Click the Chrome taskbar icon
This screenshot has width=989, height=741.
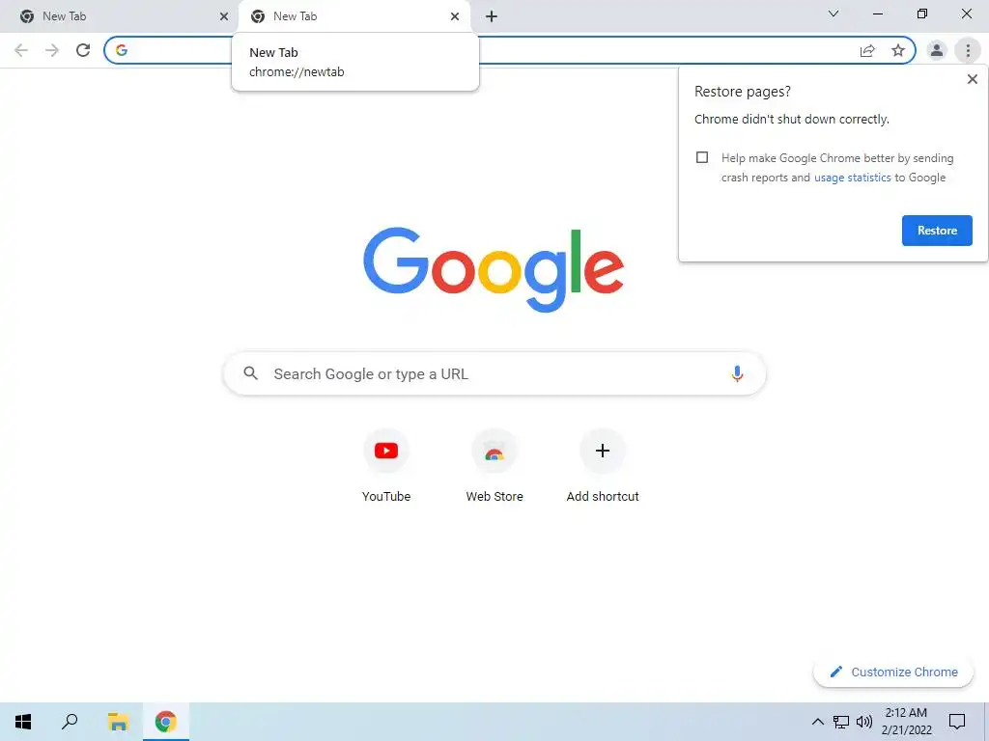coord(166,722)
